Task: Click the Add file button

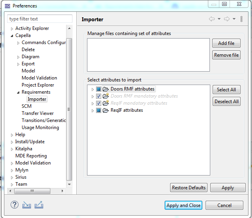Action: (226, 43)
